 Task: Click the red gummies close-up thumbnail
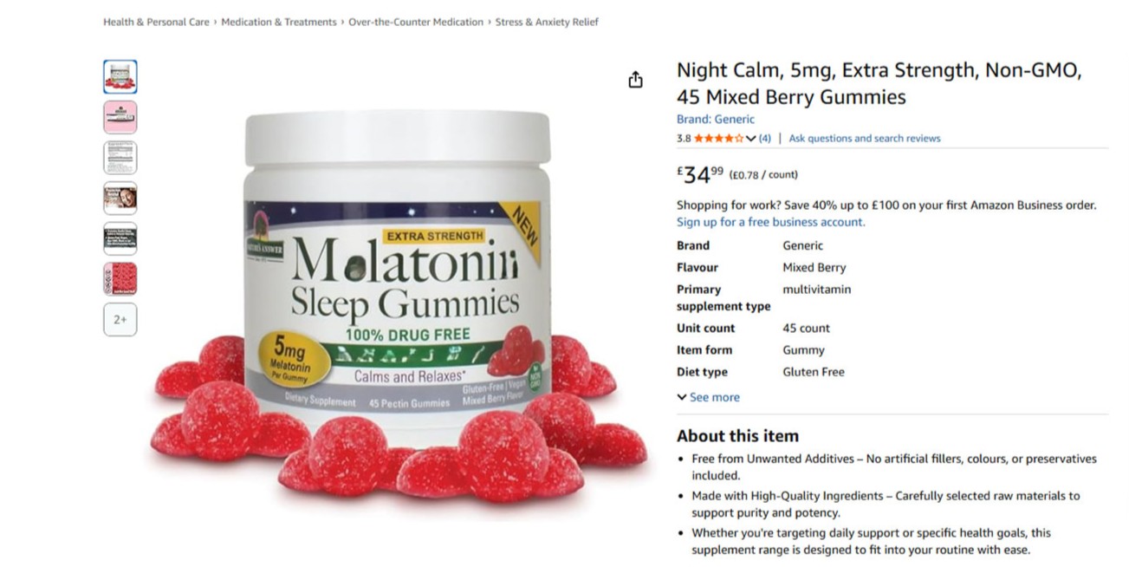(x=120, y=278)
